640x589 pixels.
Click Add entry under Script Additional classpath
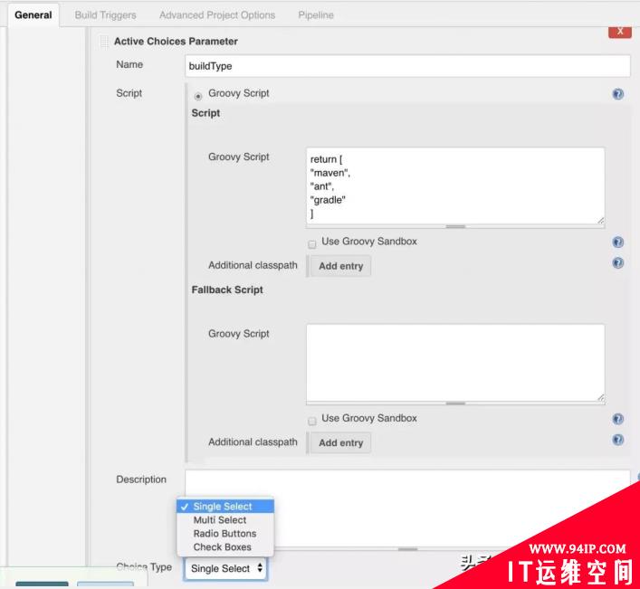[x=340, y=266]
